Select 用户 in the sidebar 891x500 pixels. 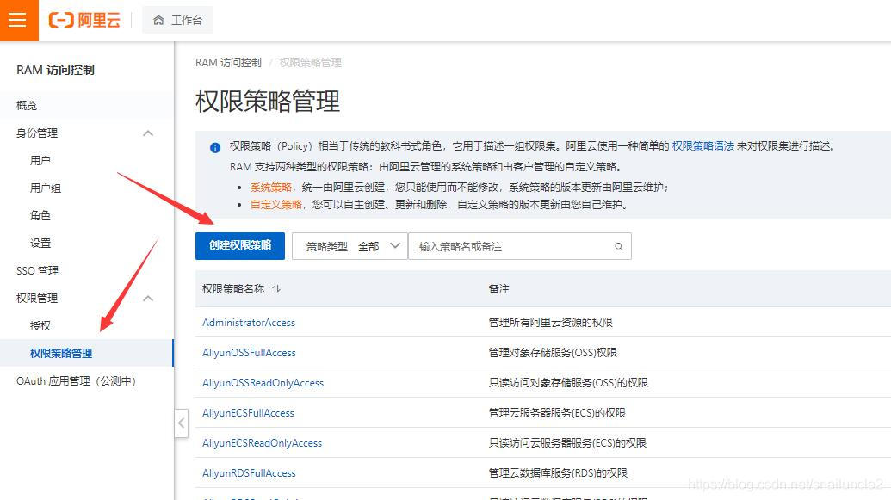[40, 160]
